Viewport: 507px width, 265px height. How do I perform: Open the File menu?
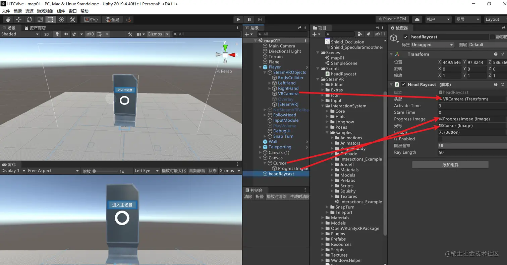pos(6,11)
